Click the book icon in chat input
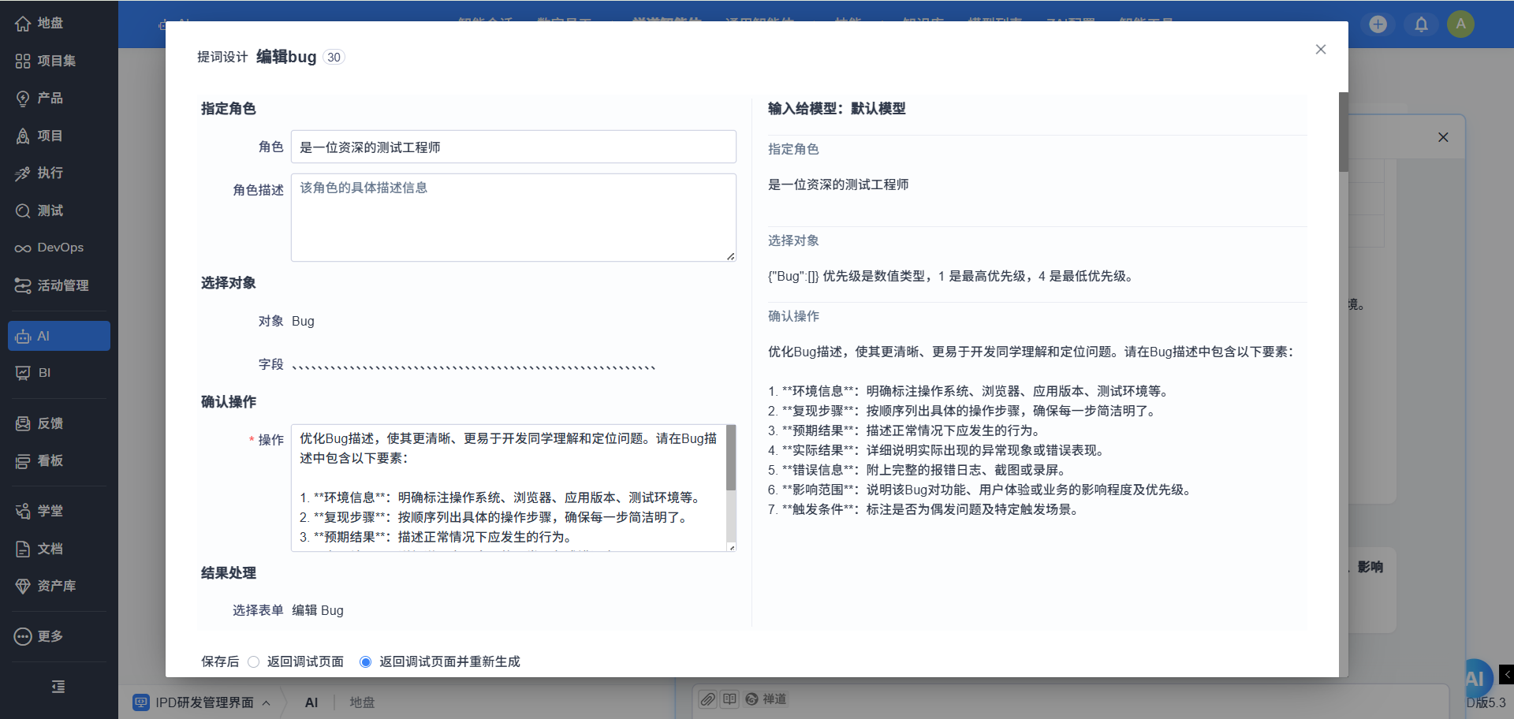Image resolution: width=1514 pixels, height=719 pixels. (729, 699)
